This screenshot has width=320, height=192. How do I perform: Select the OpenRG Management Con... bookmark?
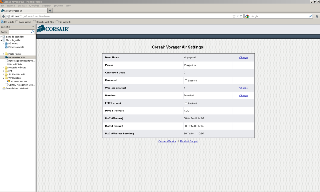point(20,85)
